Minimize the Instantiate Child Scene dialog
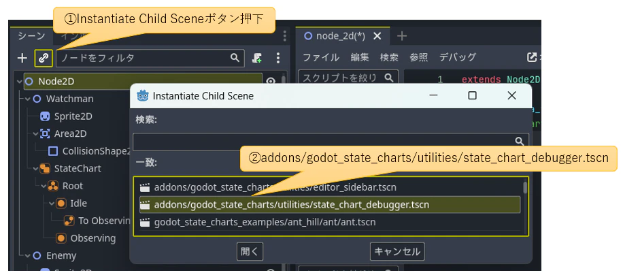Screen dimensions: 623x273 coord(433,95)
